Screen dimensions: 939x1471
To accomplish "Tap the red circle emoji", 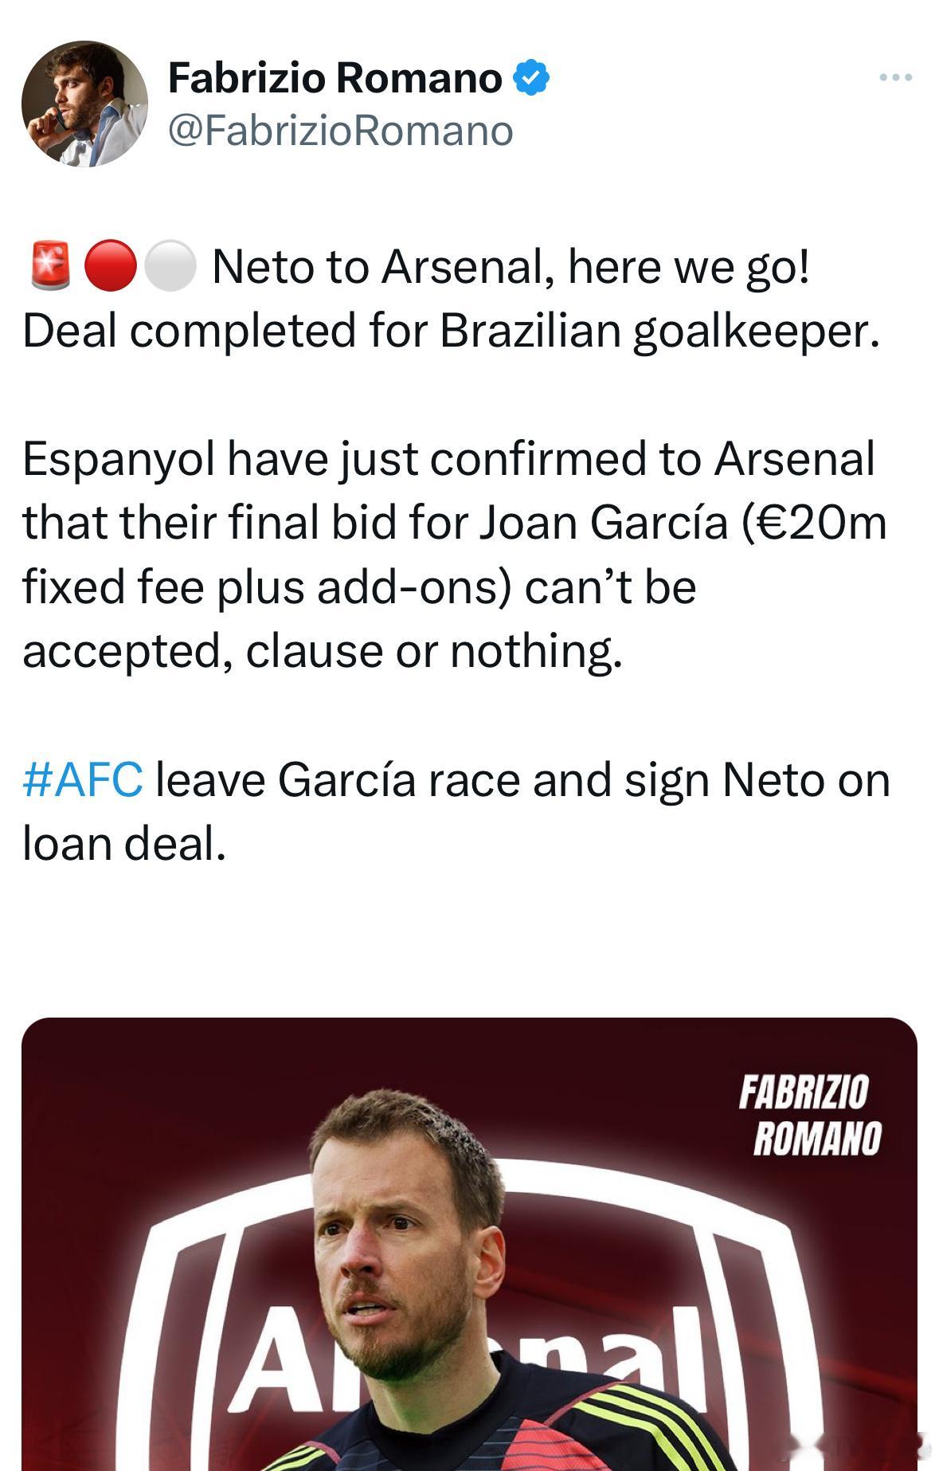I will point(110,266).
